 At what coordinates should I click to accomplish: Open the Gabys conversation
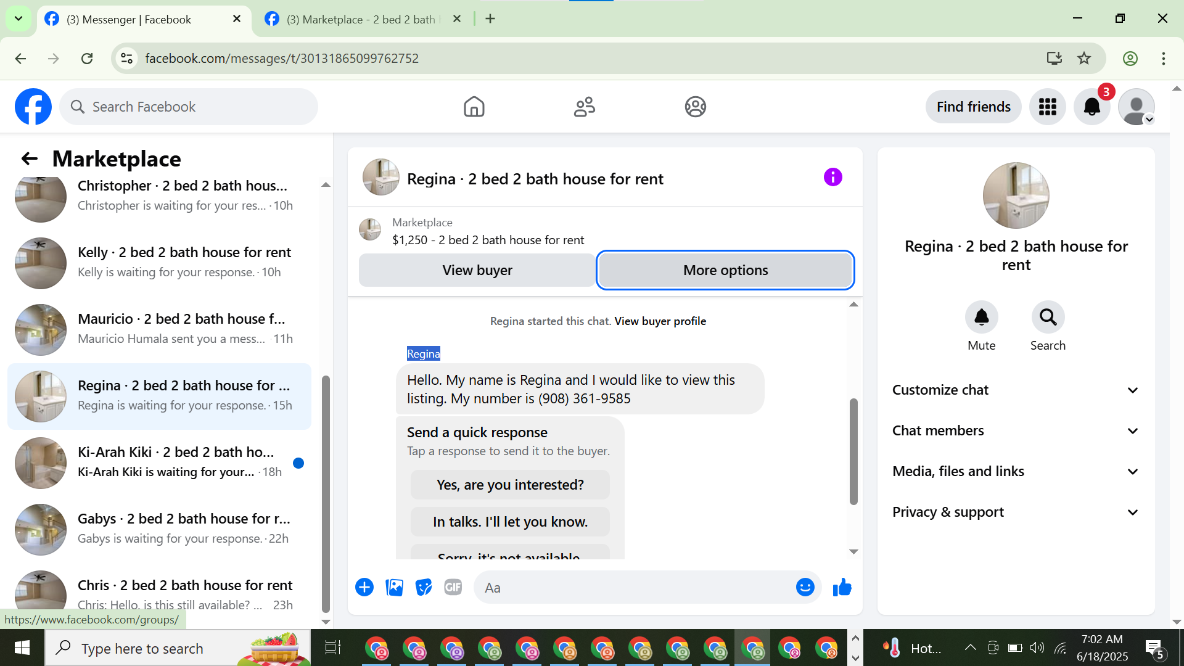coord(159,529)
